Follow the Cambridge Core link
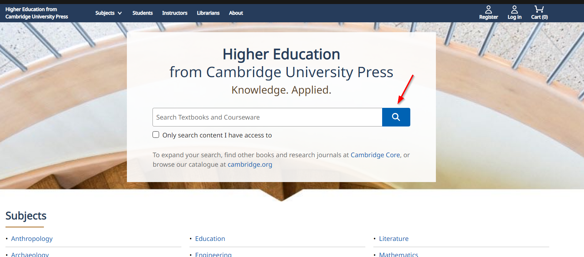The width and height of the screenshot is (584, 257). [x=375, y=155]
